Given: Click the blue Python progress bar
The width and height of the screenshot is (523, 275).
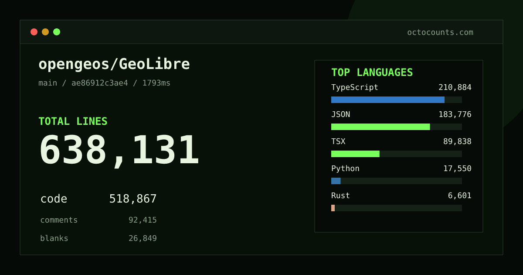Looking at the screenshot, I should click(x=336, y=181).
